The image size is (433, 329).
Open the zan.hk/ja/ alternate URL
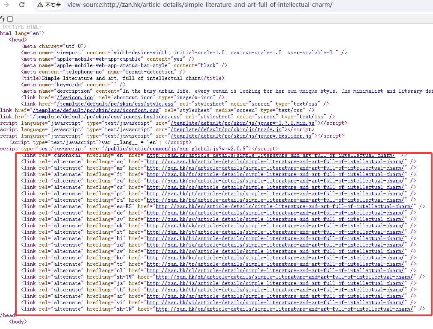point(275,283)
